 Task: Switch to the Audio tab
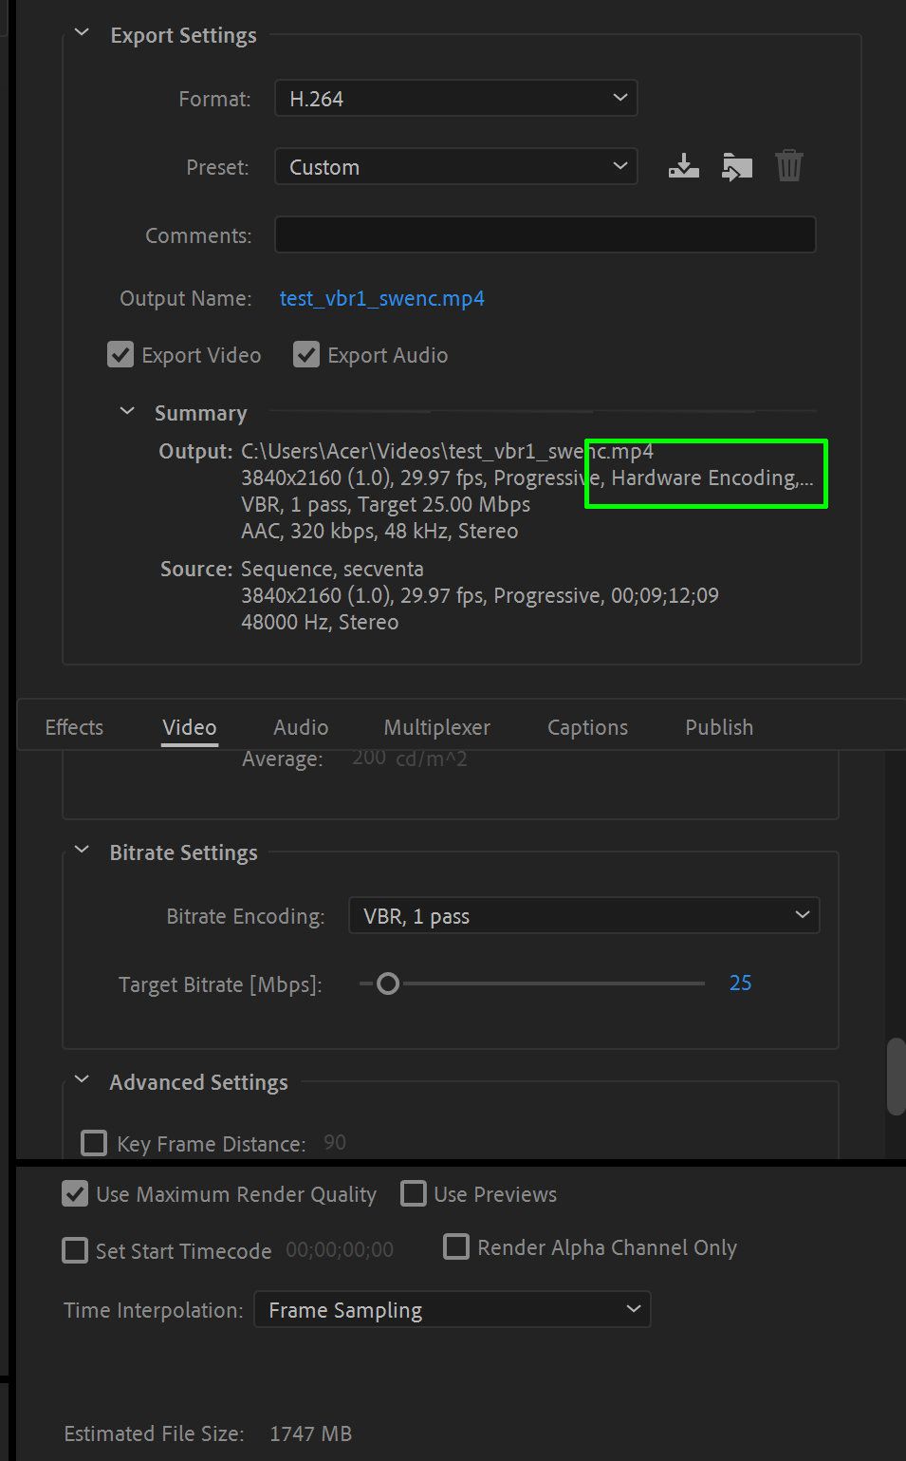[301, 727]
